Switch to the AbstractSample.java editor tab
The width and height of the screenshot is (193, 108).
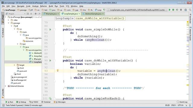click(x=93, y=14)
